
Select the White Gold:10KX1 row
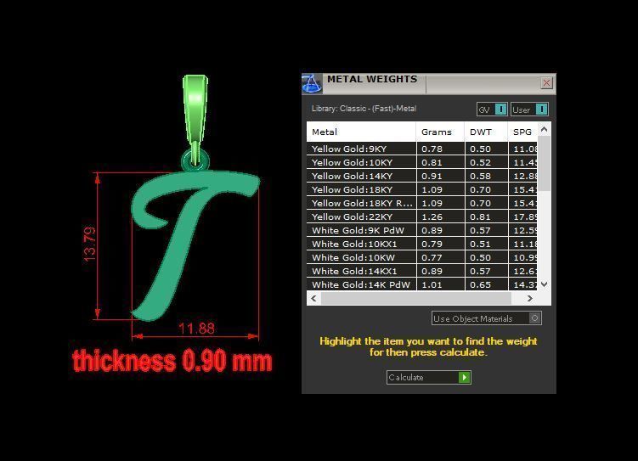(x=422, y=244)
